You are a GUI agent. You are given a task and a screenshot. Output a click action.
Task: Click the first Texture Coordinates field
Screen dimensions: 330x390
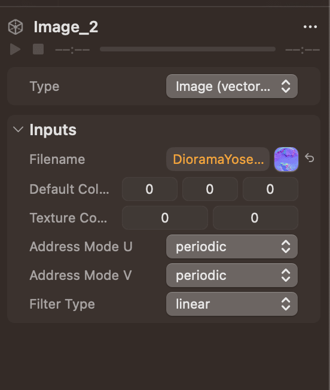pos(165,218)
